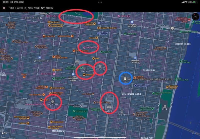Select Estiatorio Milos restaurant marker
Viewport: 200px width, 139px height.
coord(72,36)
